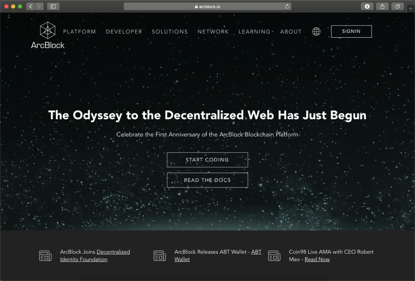Click the Coin98 AMA news icon
Image resolution: width=415 pixels, height=281 pixels.
274,256
